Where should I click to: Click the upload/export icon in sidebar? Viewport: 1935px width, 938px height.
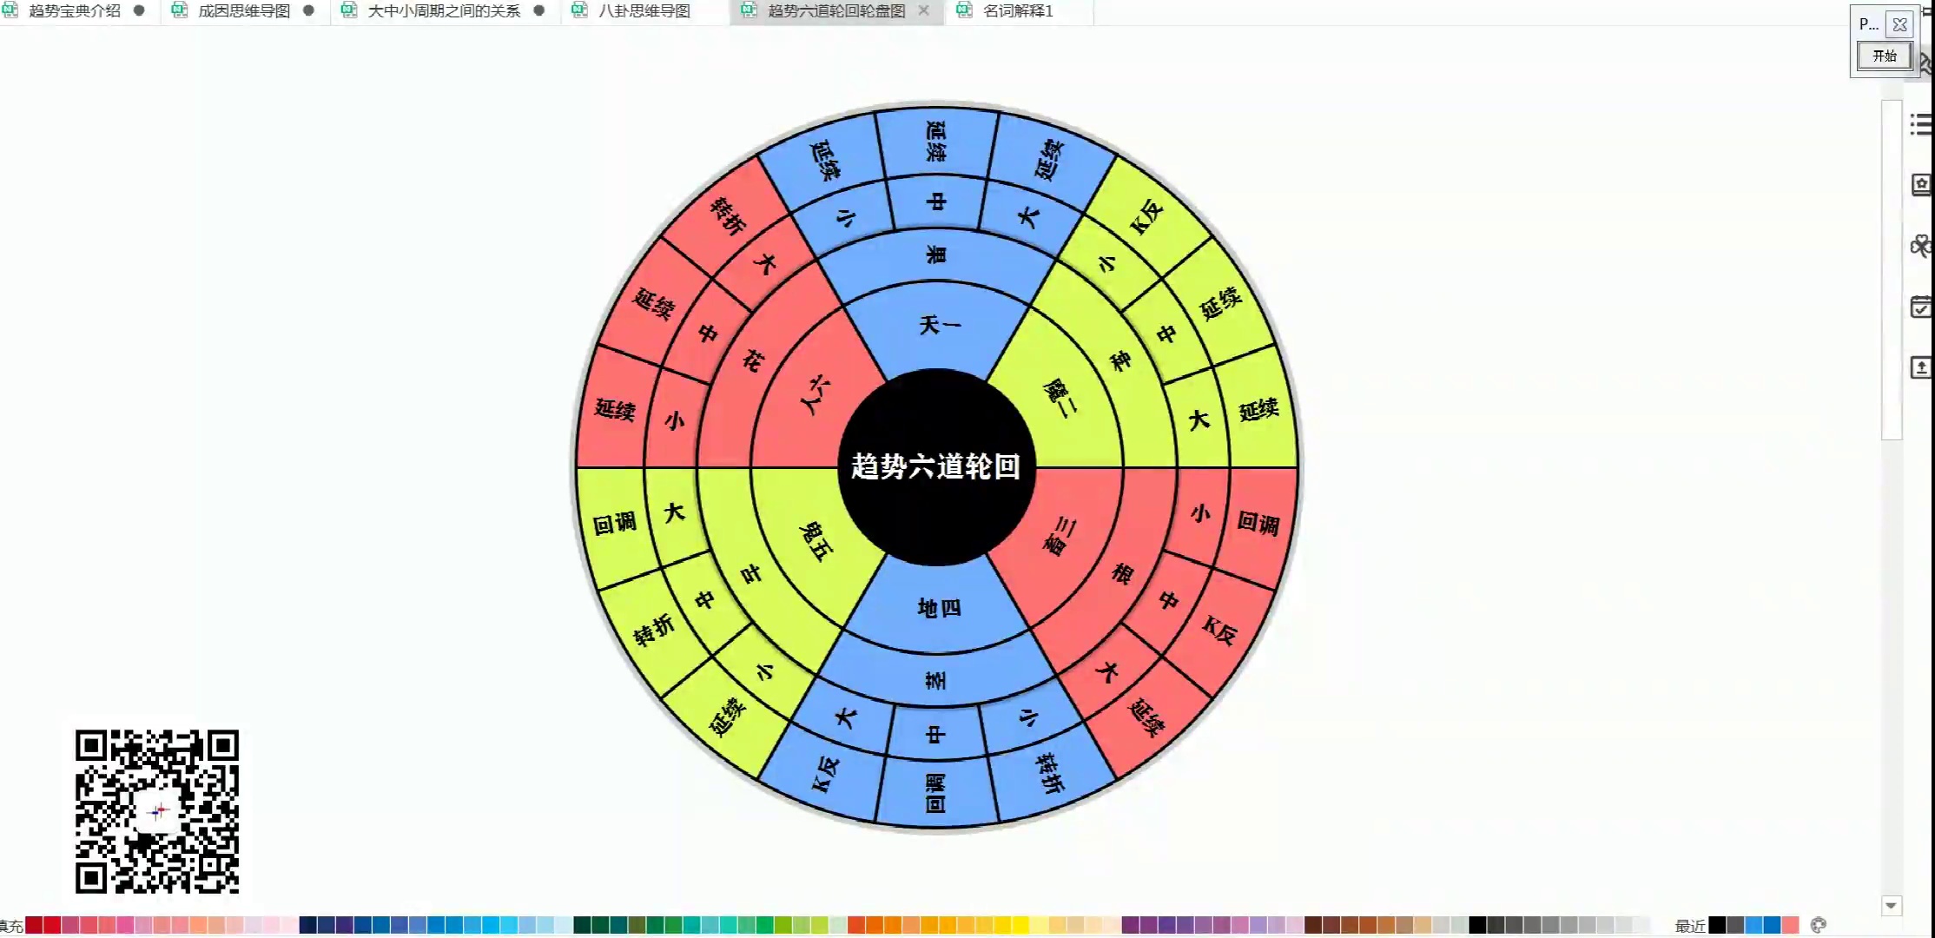[x=1921, y=367]
